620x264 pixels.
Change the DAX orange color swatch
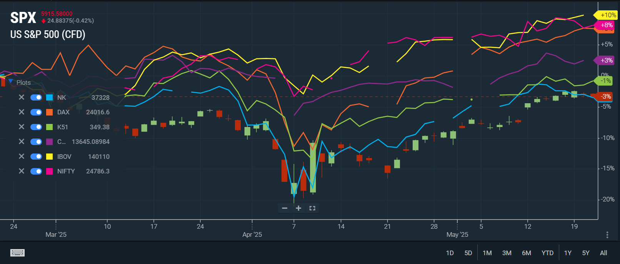tap(49, 112)
